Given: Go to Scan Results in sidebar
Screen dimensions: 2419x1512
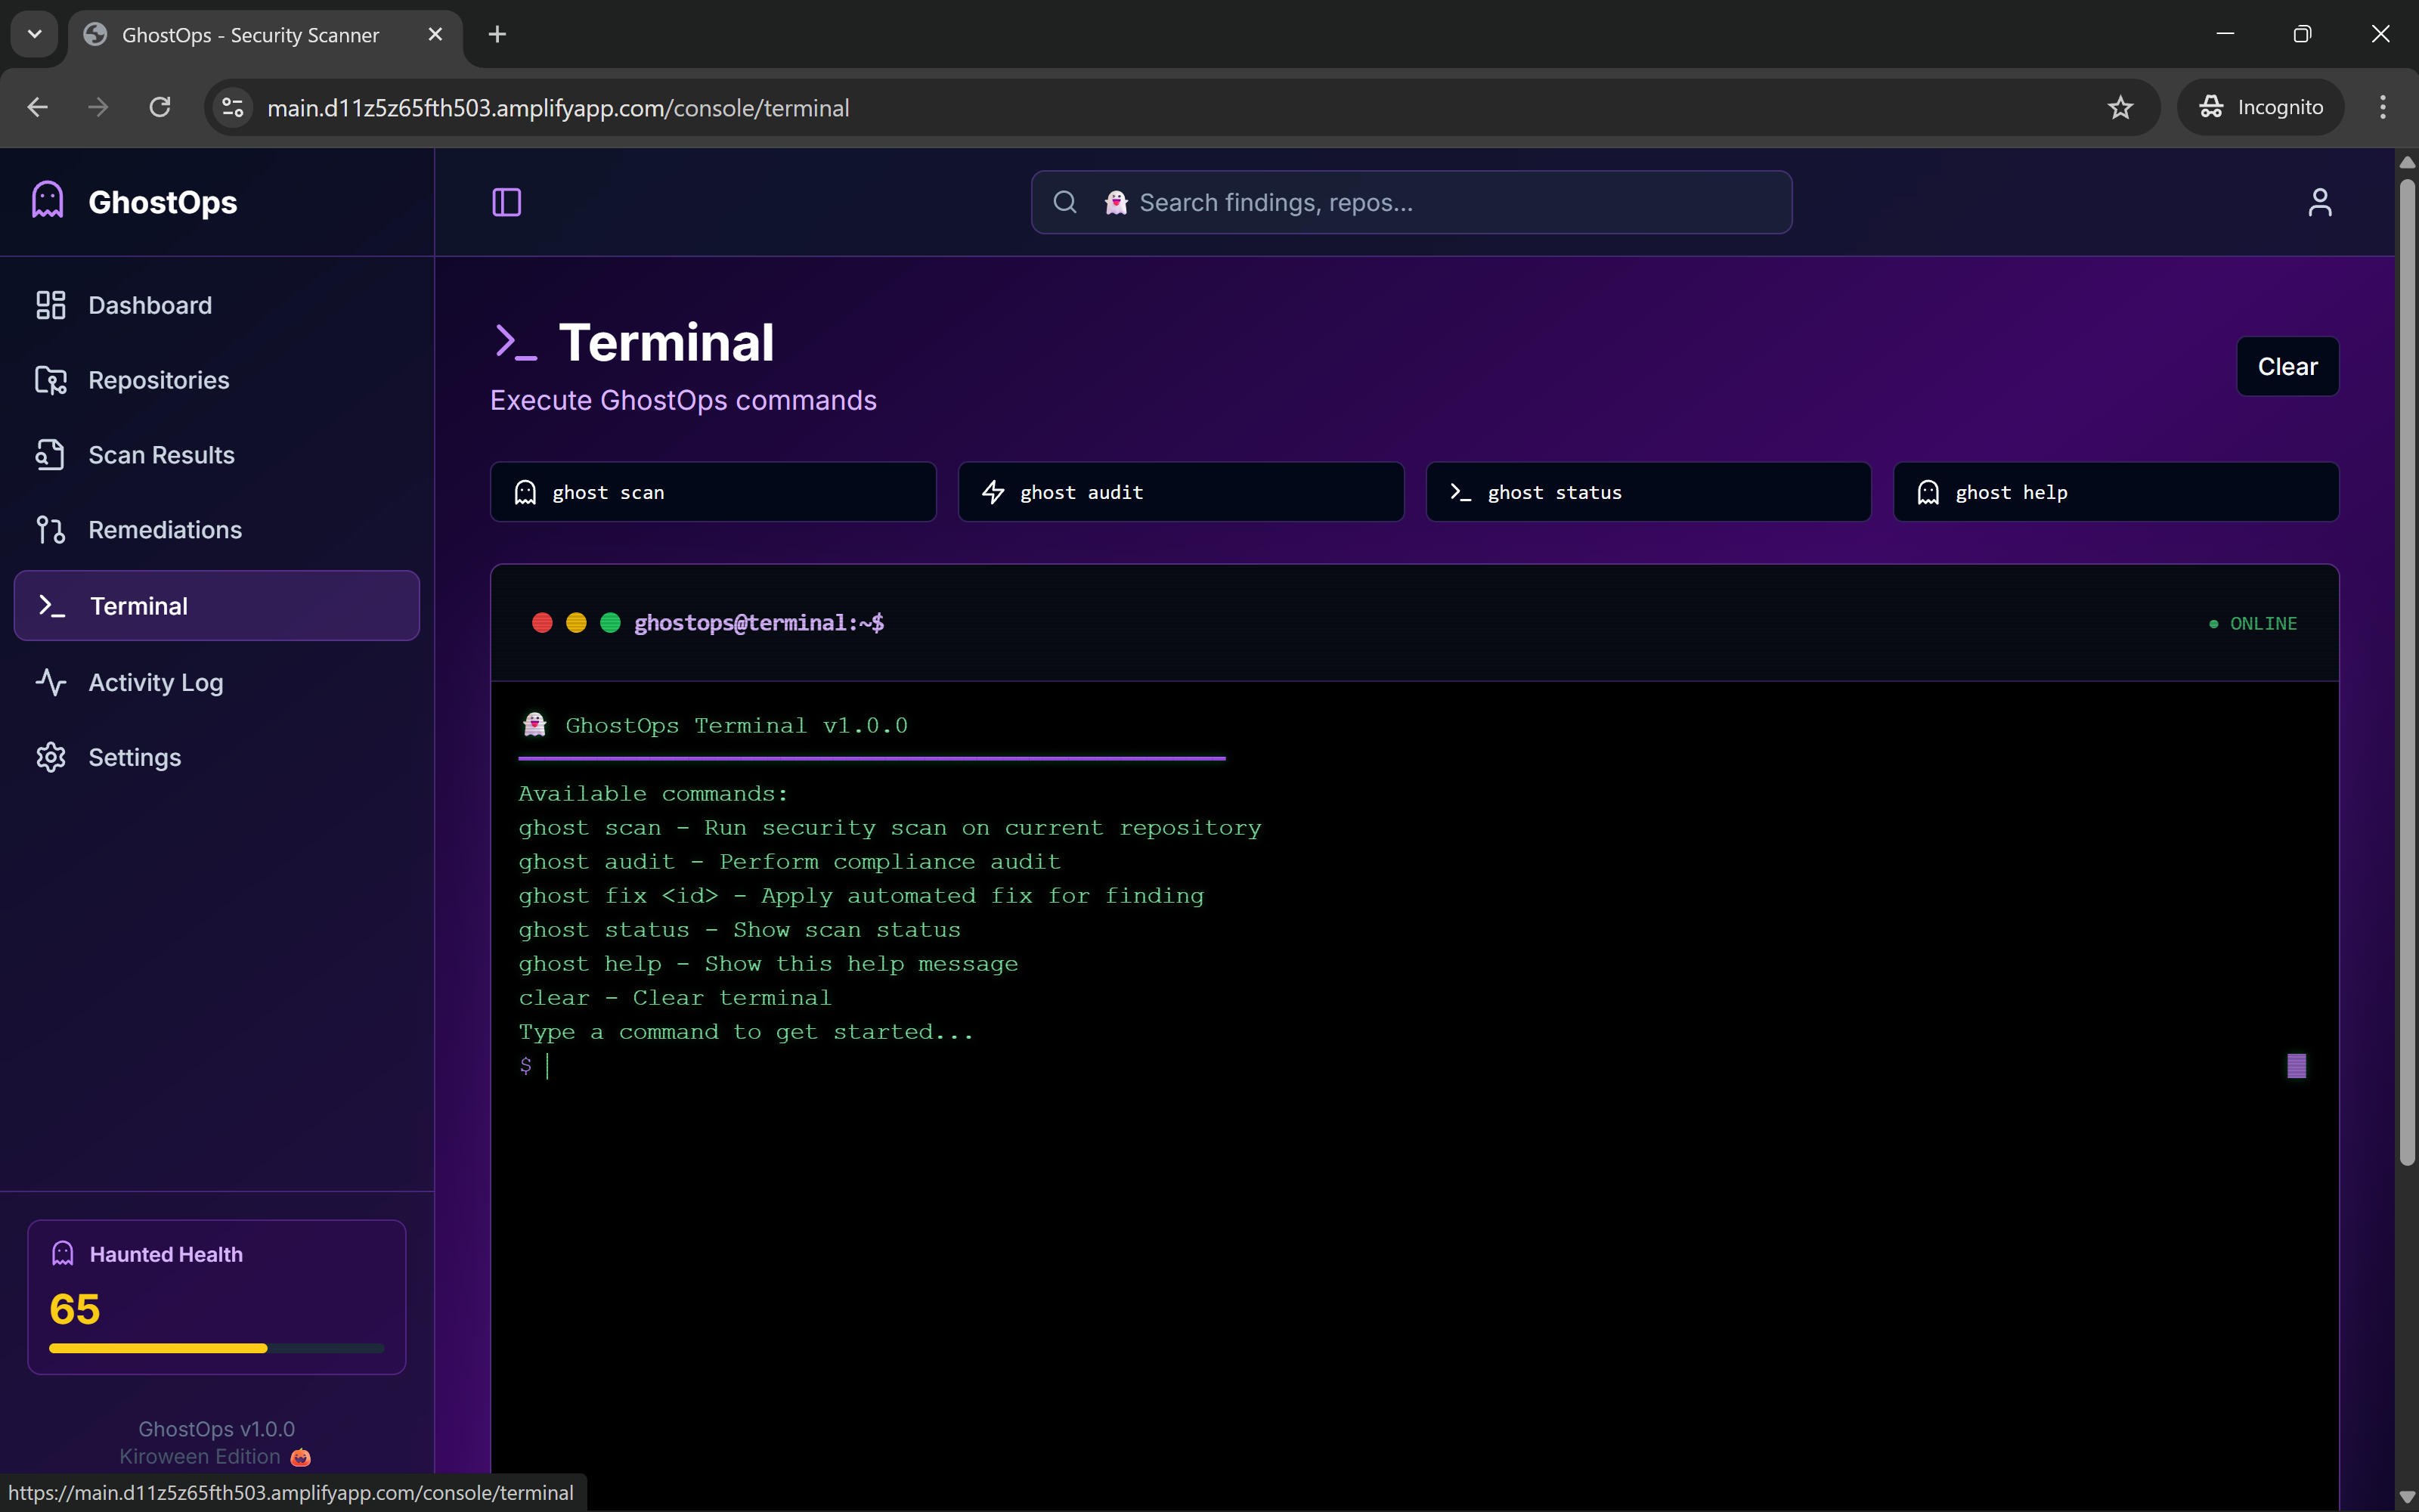Looking at the screenshot, I should pos(161,455).
